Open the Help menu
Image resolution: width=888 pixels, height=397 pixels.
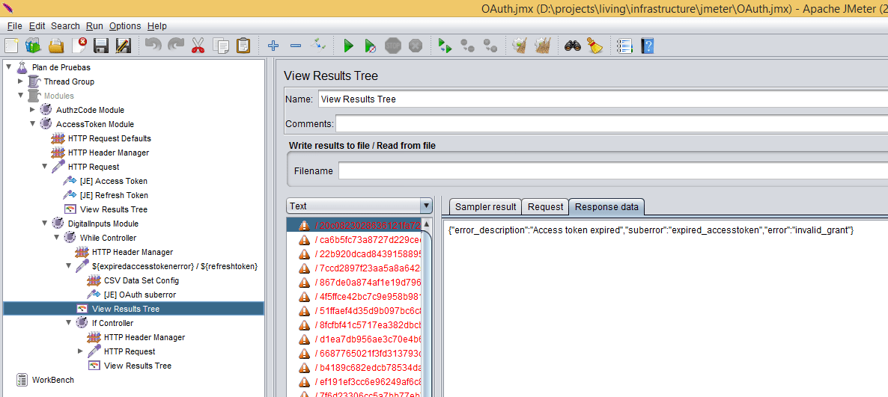(157, 26)
